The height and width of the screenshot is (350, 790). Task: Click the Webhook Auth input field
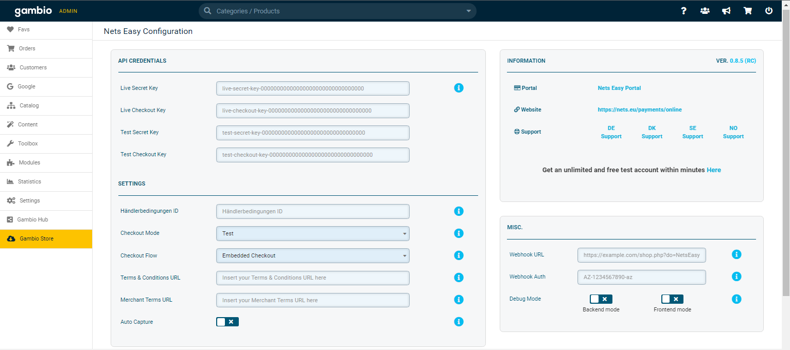[x=642, y=277]
